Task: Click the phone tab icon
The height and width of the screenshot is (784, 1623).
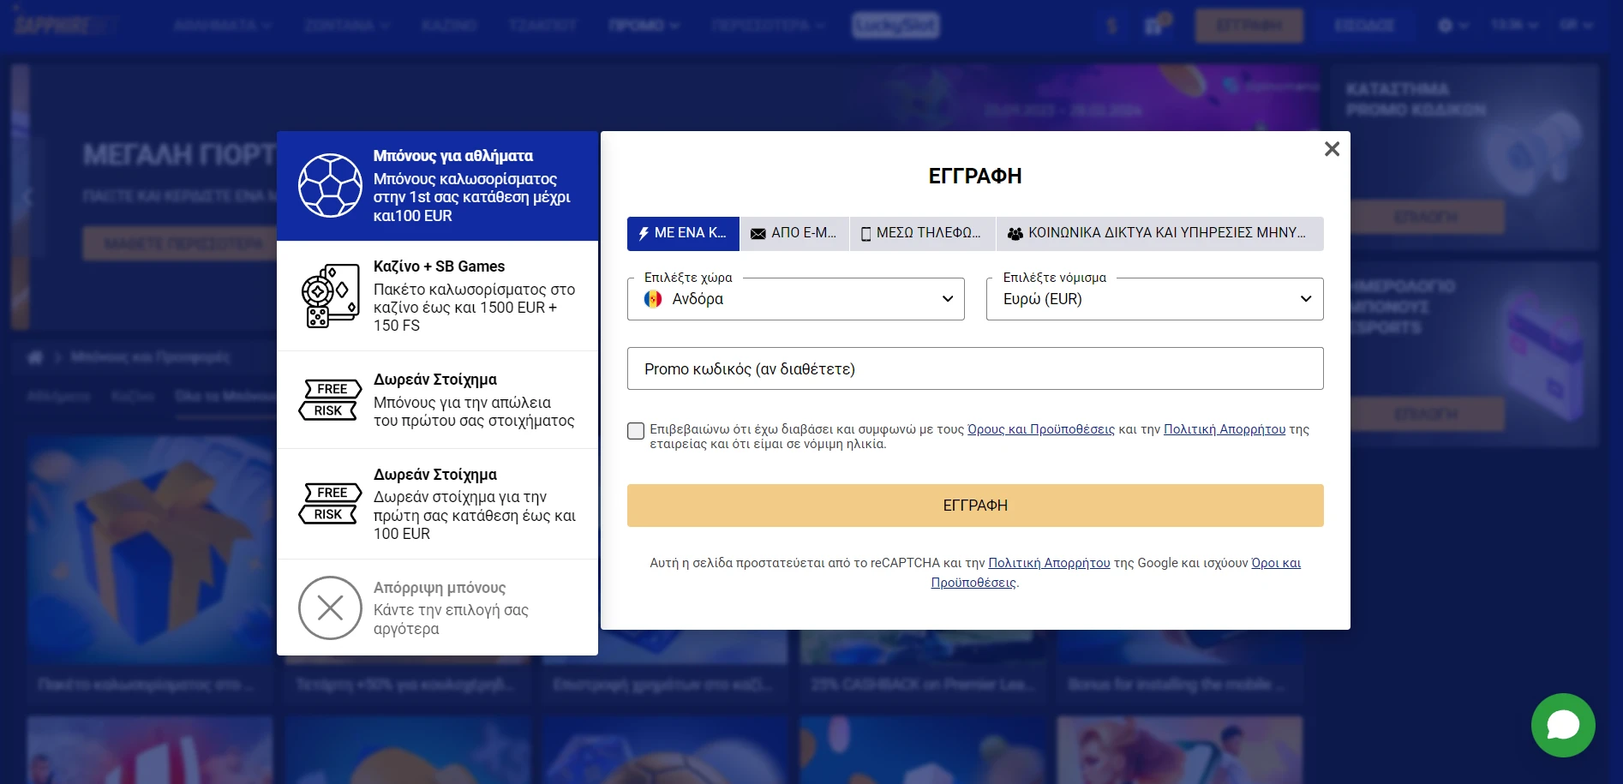Action: click(x=865, y=233)
